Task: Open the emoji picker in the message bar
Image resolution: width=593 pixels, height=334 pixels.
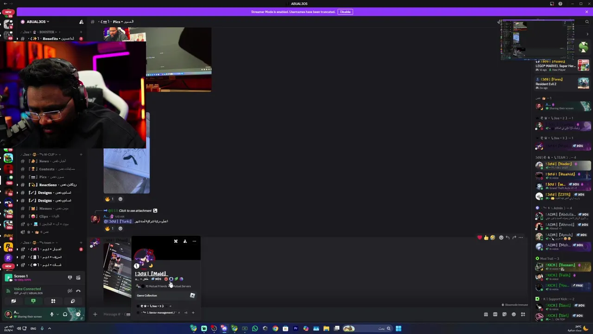Action: tap(514, 315)
